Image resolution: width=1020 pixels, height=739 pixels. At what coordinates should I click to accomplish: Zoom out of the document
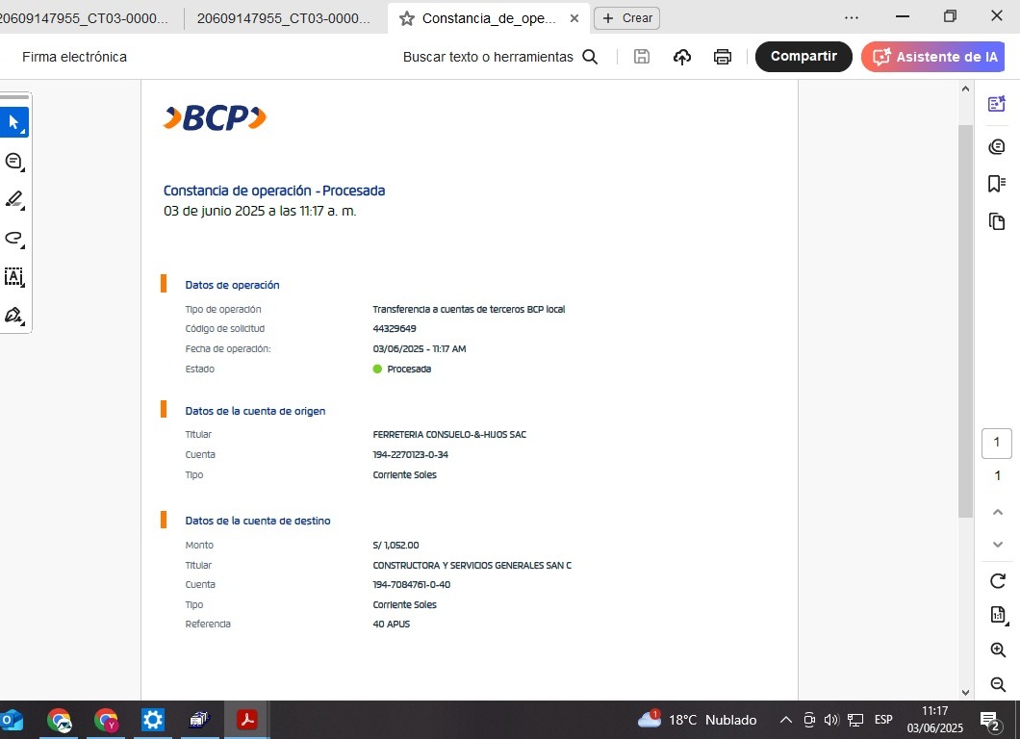(998, 684)
